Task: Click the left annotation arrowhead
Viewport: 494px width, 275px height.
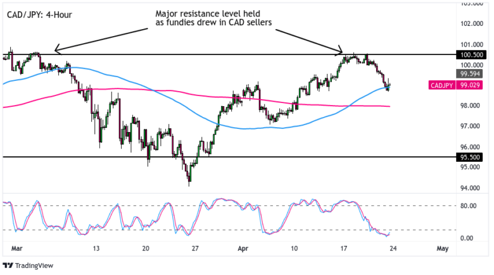Action: 56,49
